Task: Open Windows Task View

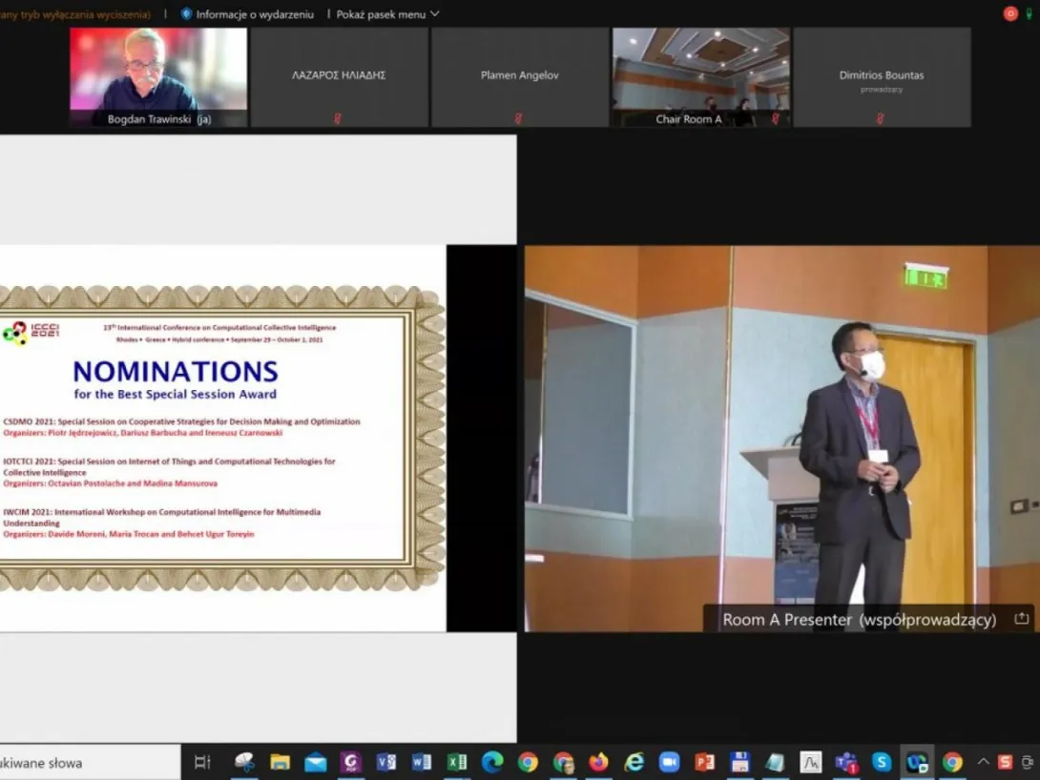Action: pyautogui.click(x=202, y=762)
